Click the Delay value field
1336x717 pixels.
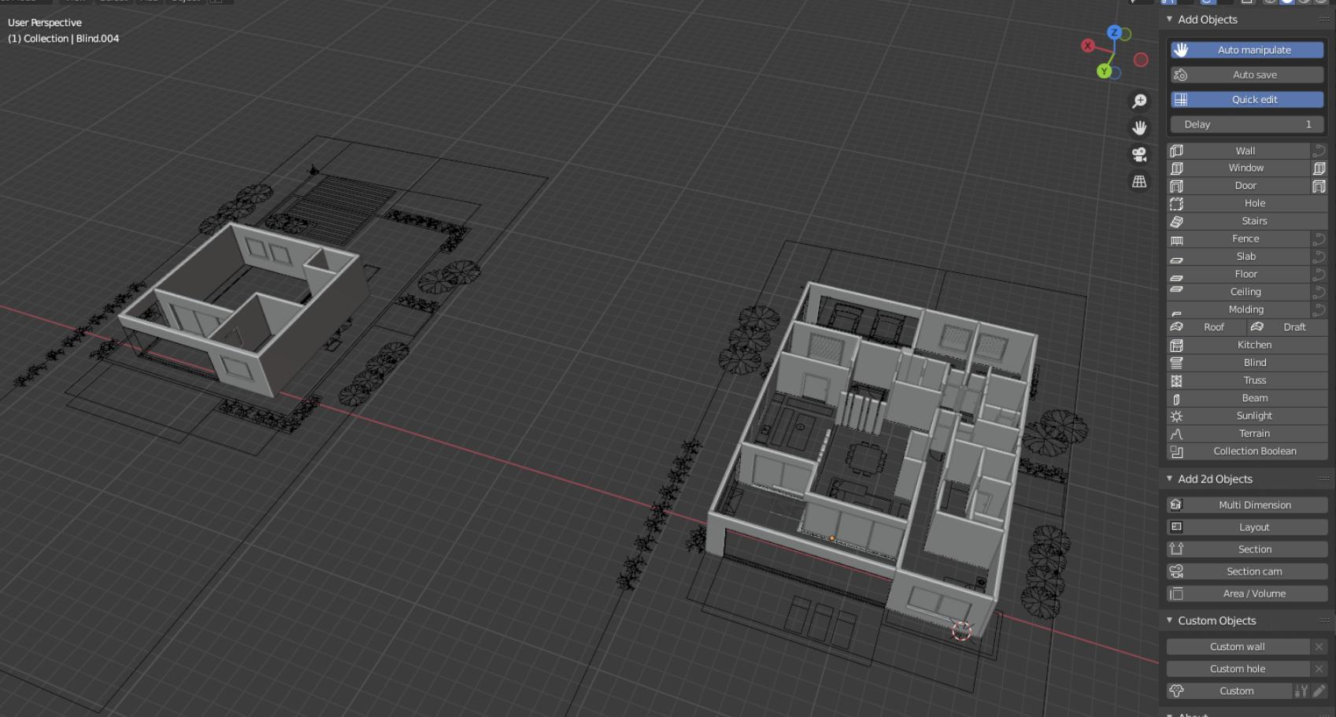1246,124
